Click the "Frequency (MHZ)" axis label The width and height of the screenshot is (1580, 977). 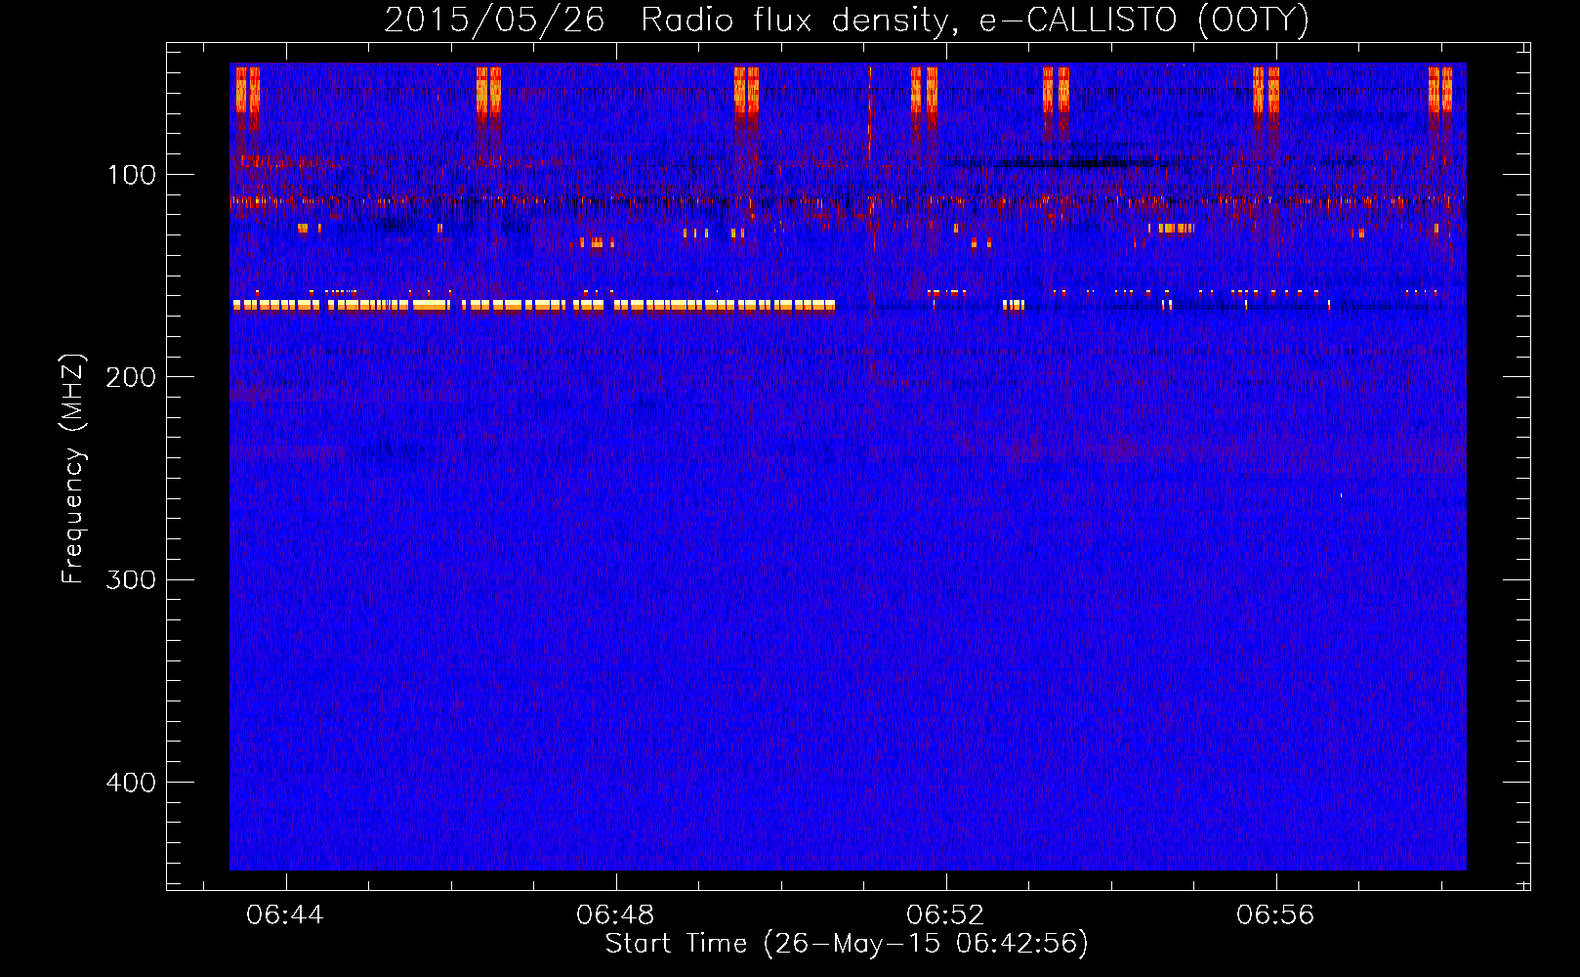73,469
